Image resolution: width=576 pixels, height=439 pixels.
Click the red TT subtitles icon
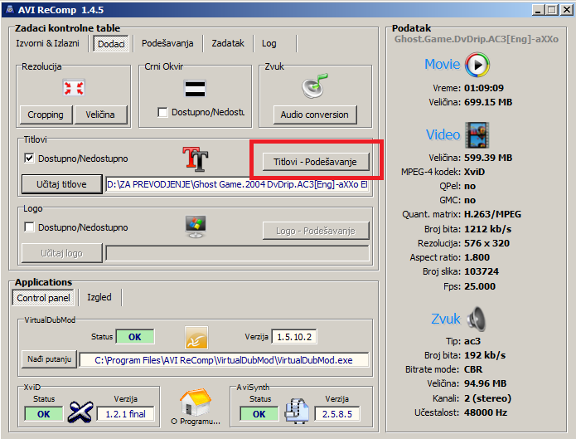click(196, 159)
